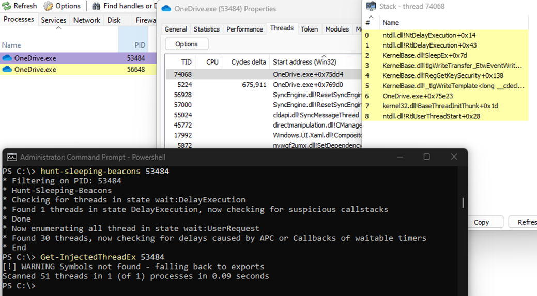537x296 pixels.
Task: Switch to the Token tab in Properties
Action: pos(309,29)
